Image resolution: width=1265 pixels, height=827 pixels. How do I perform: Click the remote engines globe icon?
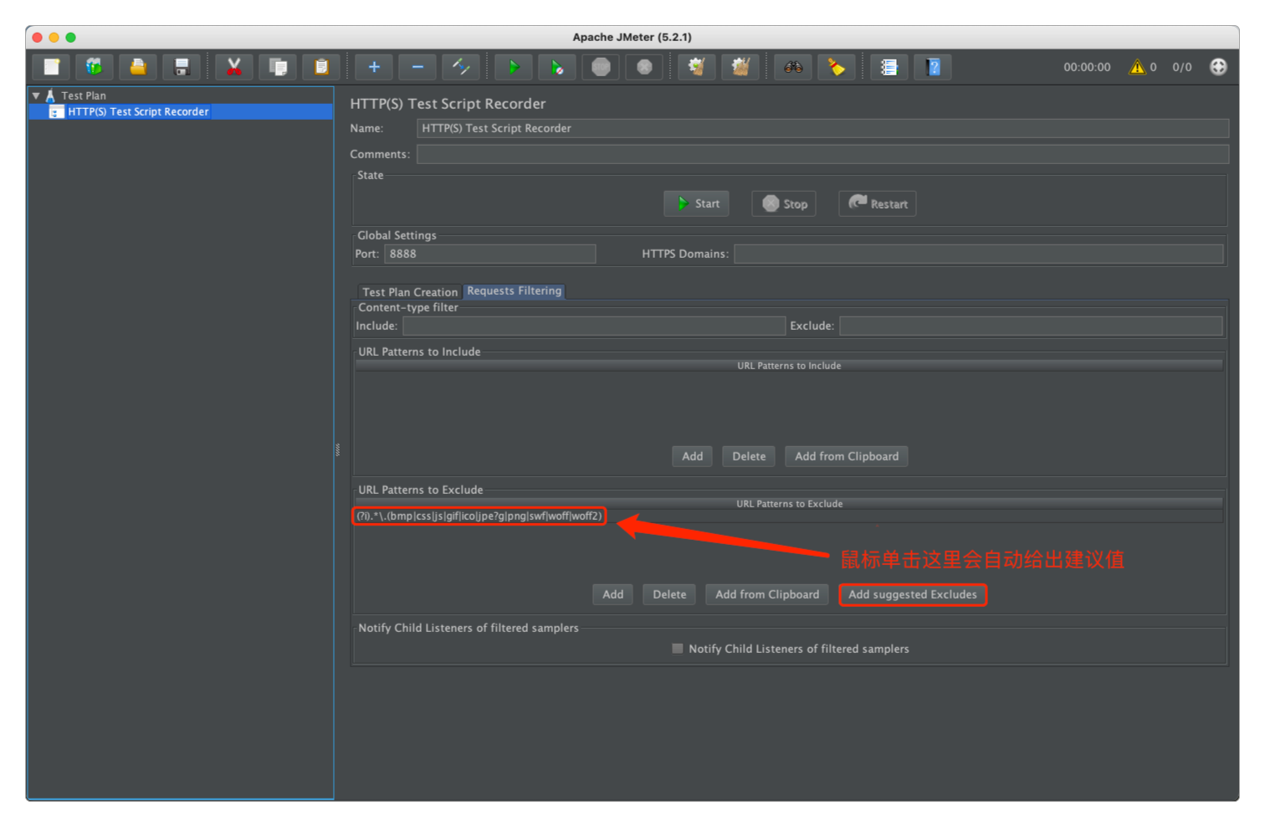[x=1218, y=67]
